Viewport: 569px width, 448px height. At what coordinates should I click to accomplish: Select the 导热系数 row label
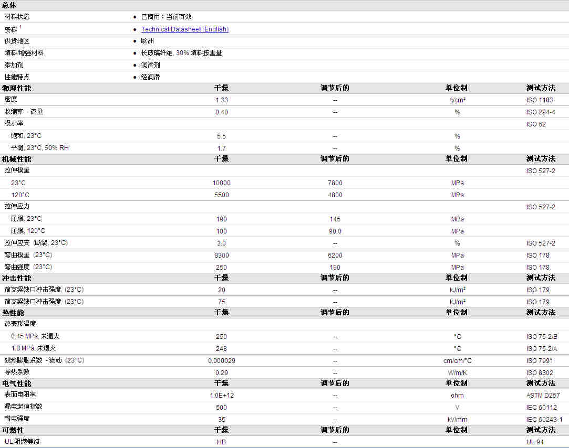(x=17, y=372)
